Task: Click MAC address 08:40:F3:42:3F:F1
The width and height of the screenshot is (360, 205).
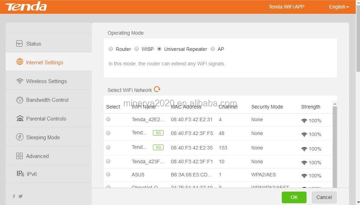Action: tap(192, 162)
